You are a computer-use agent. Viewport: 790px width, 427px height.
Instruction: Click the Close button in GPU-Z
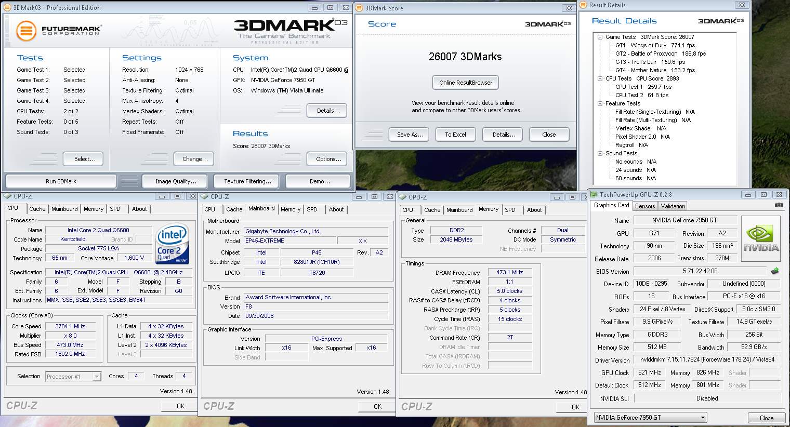click(766, 418)
